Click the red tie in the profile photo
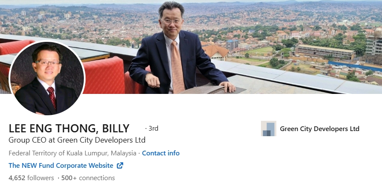Viewport: 382px width, 184px height. point(52,97)
